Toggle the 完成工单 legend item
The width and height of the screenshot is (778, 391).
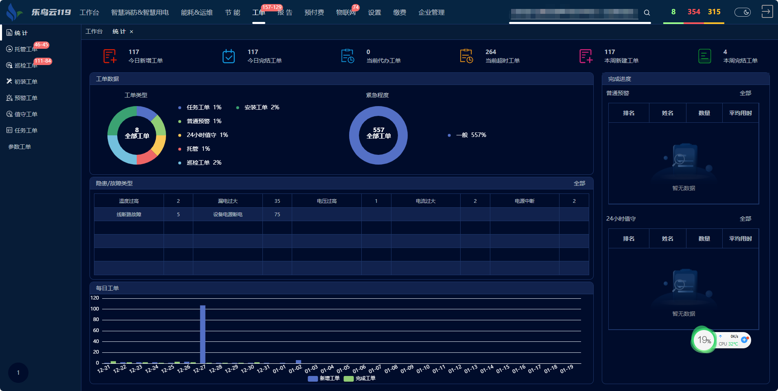click(x=360, y=378)
